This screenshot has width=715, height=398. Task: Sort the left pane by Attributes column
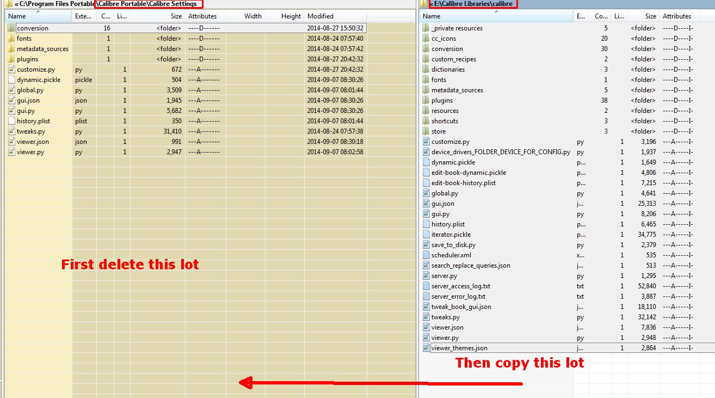(205, 16)
